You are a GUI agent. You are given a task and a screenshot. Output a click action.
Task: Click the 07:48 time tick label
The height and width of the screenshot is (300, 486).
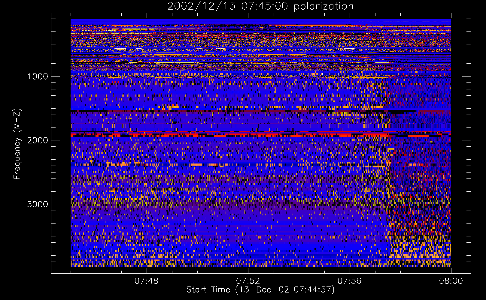(146, 281)
